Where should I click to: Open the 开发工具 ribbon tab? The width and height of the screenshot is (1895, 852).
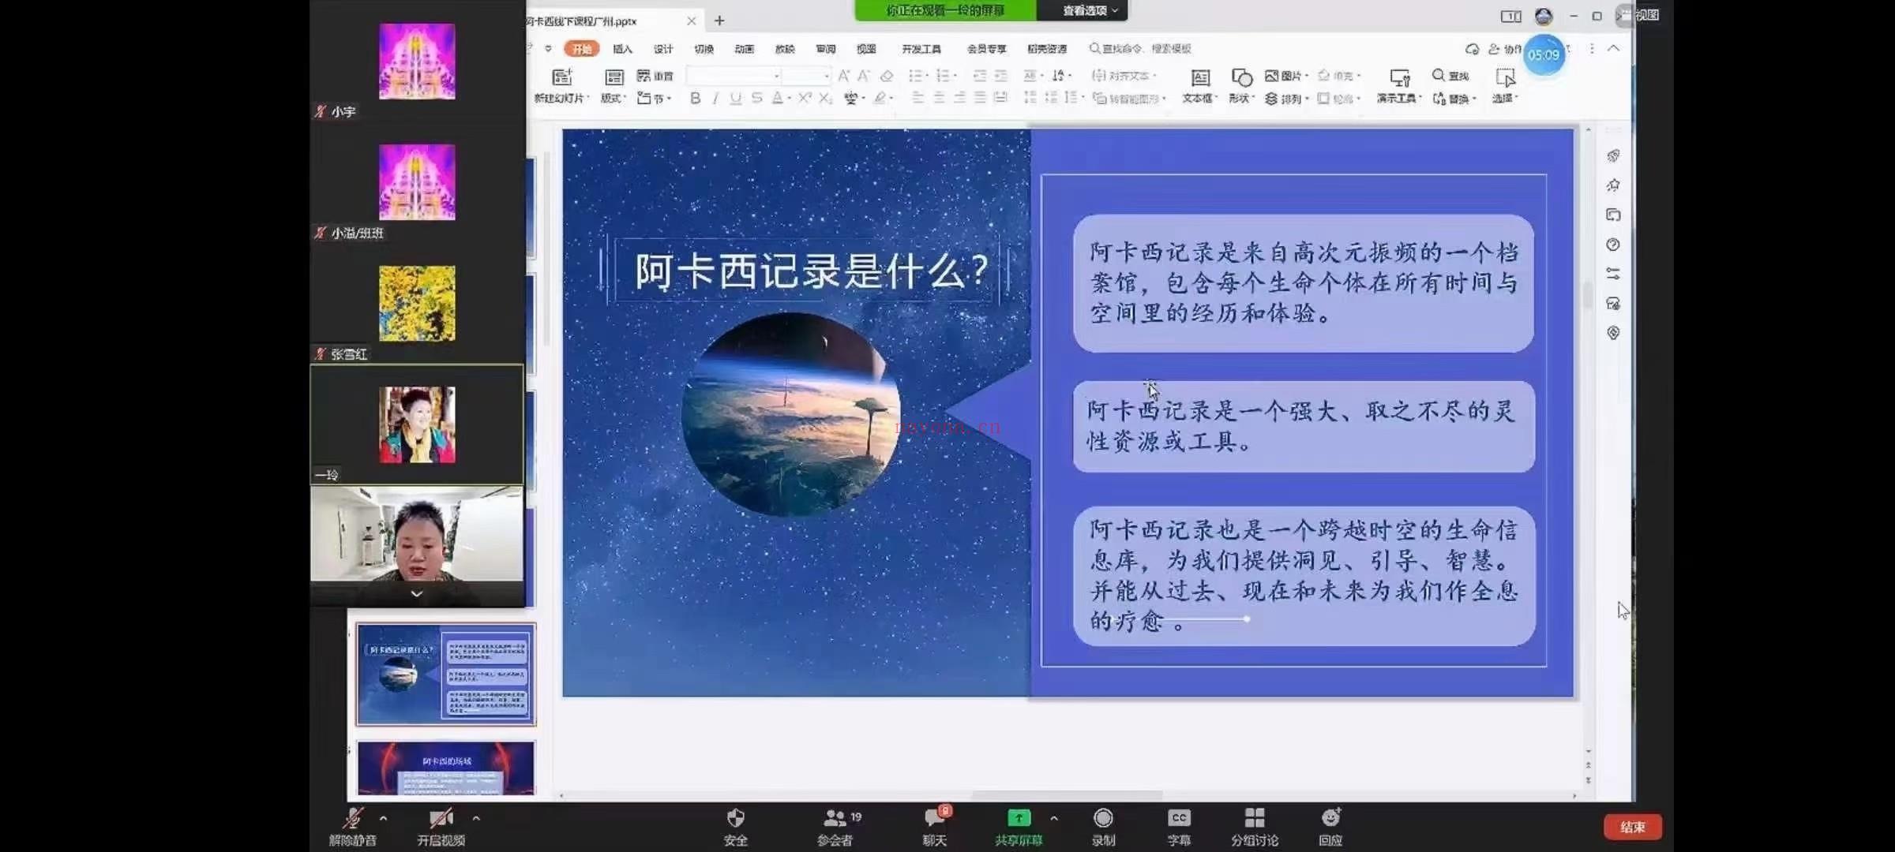pos(921,49)
